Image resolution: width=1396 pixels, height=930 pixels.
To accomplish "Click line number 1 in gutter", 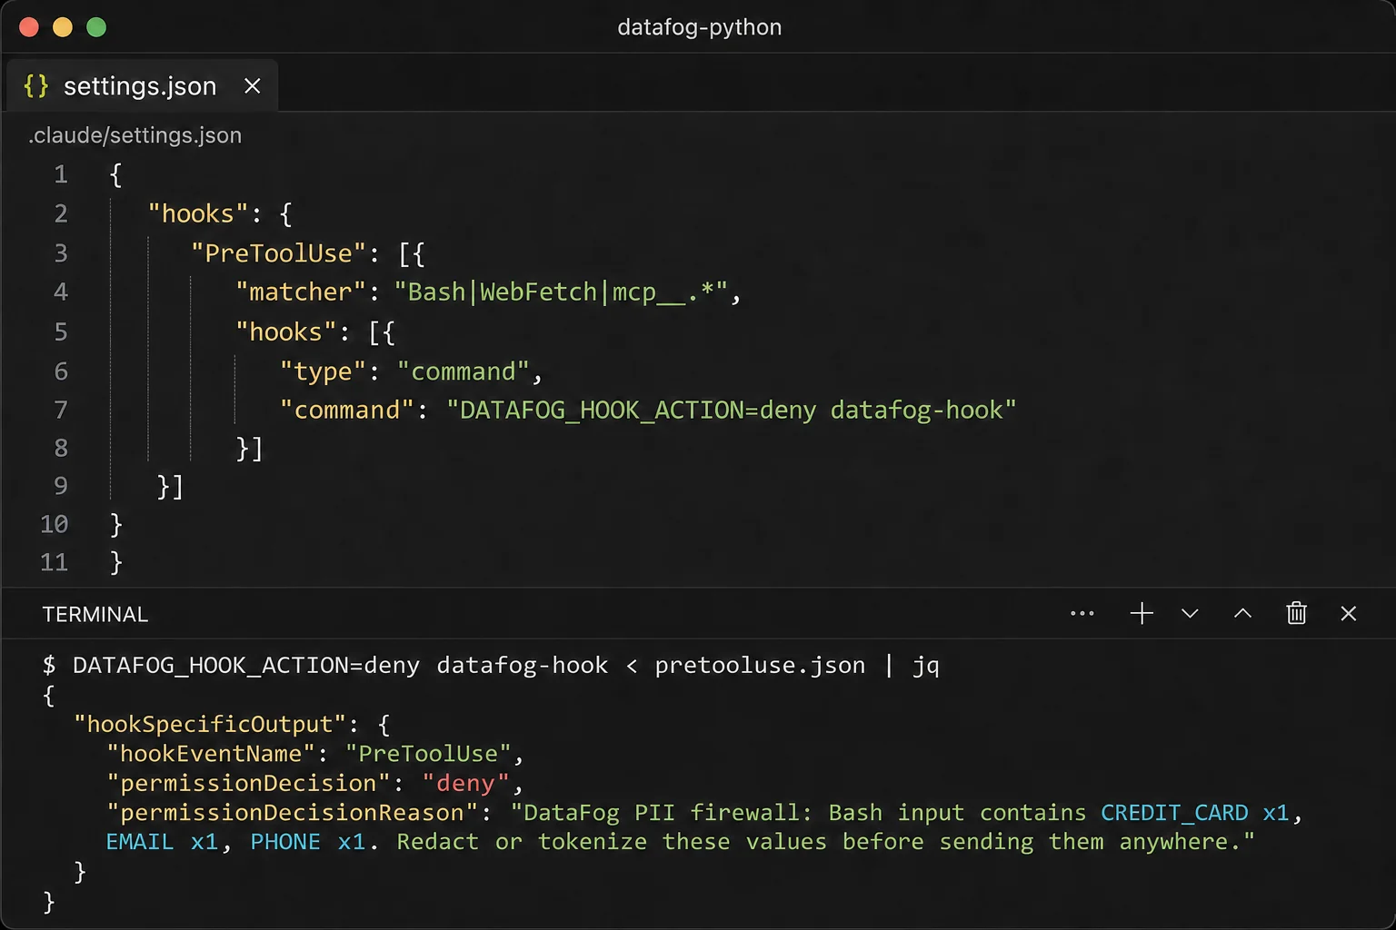I will 61,174.
